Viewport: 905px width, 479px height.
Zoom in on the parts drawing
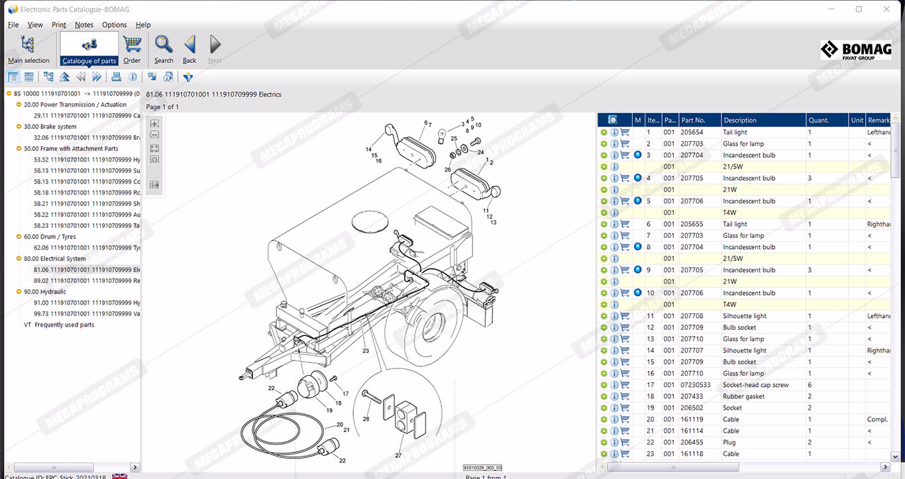[154, 124]
